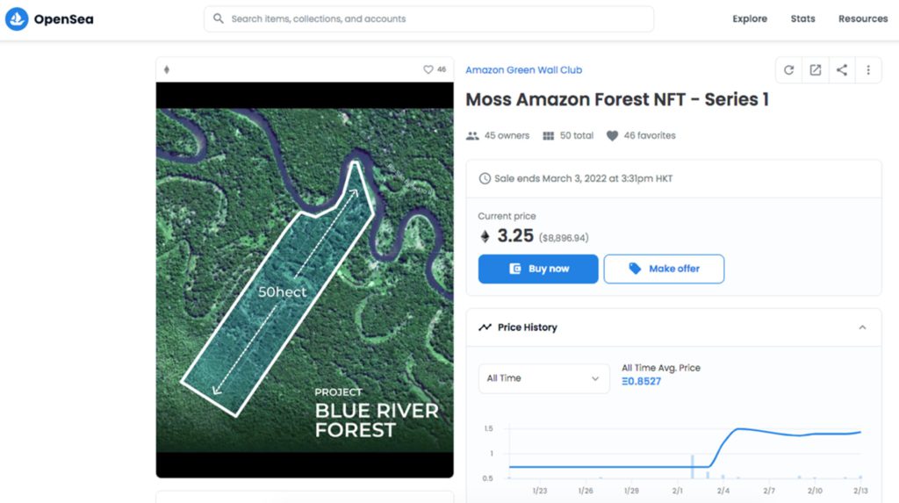The height and width of the screenshot is (503, 899).
Task: Open the more options three-dot menu
Action: pos(868,70)
